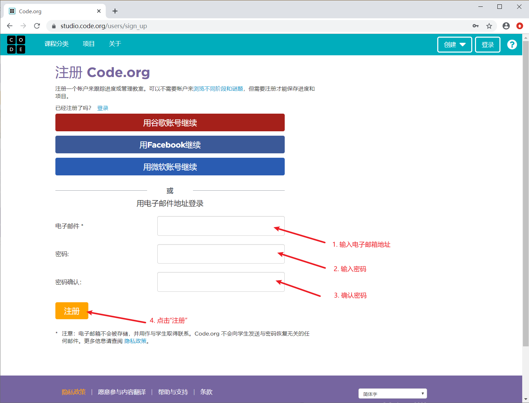Click the orange 注册 button
Viewport: 529px width, 403px height.
(72, 311)
